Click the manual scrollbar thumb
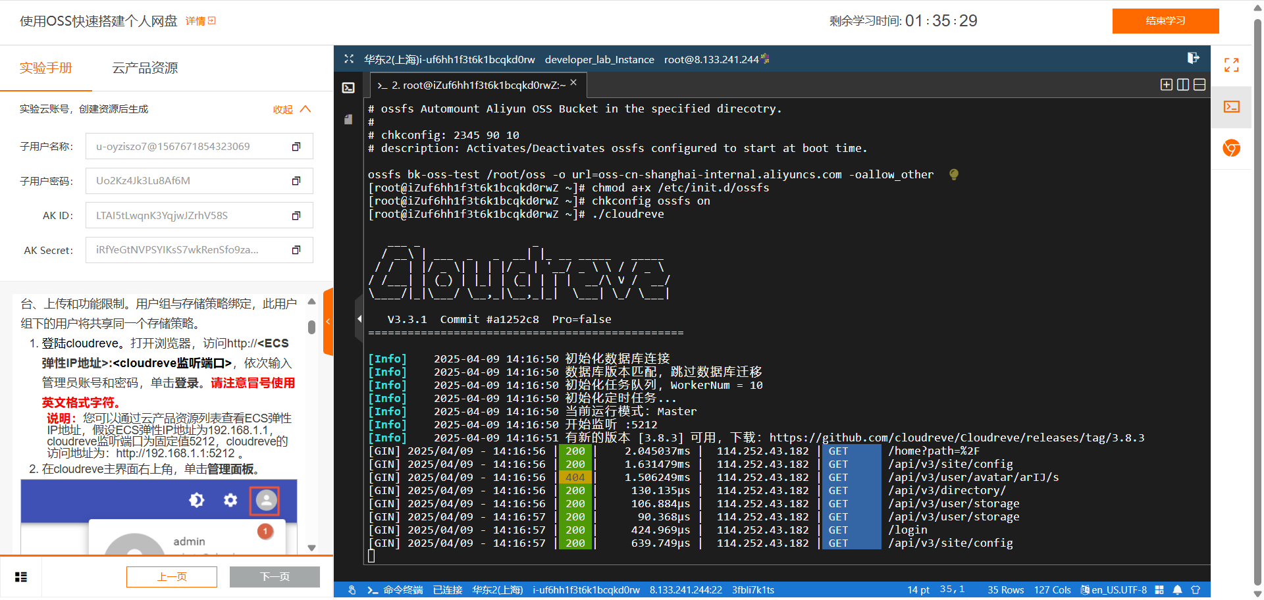Image resolution: width=1264 pixels, height=600 pixels. click(x=311, y=327)
